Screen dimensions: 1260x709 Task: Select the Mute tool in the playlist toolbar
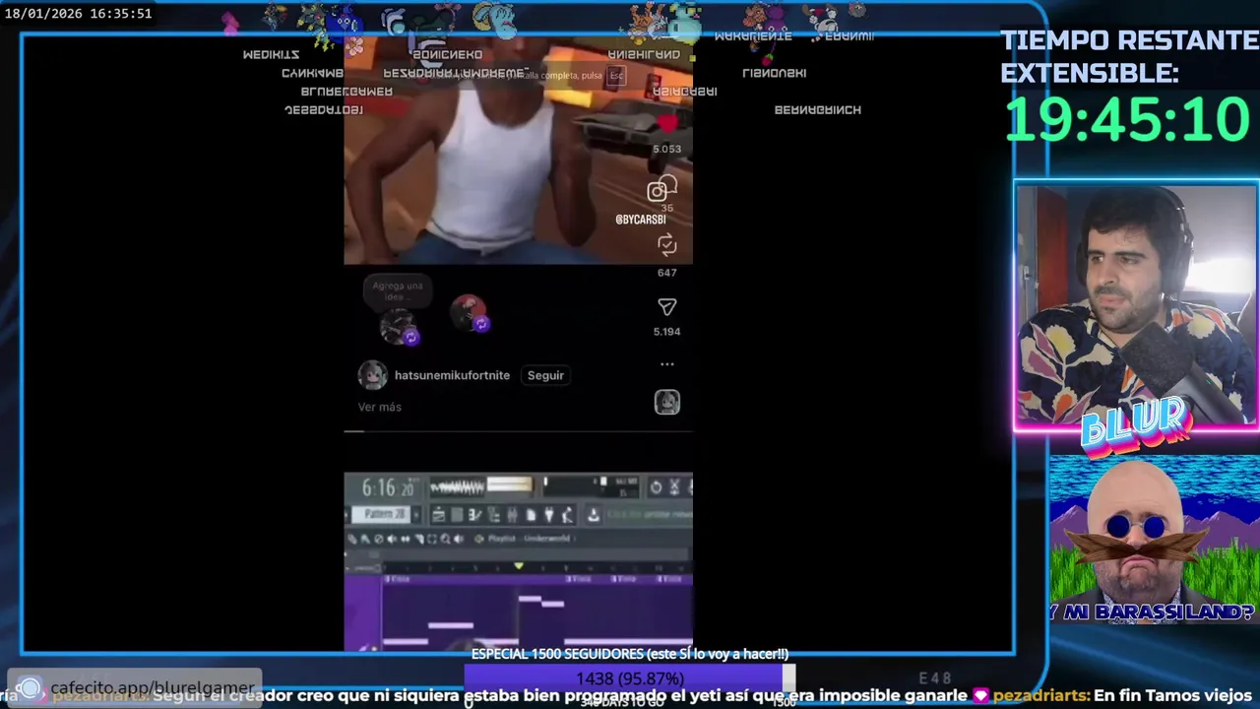[x=392, y=539]
